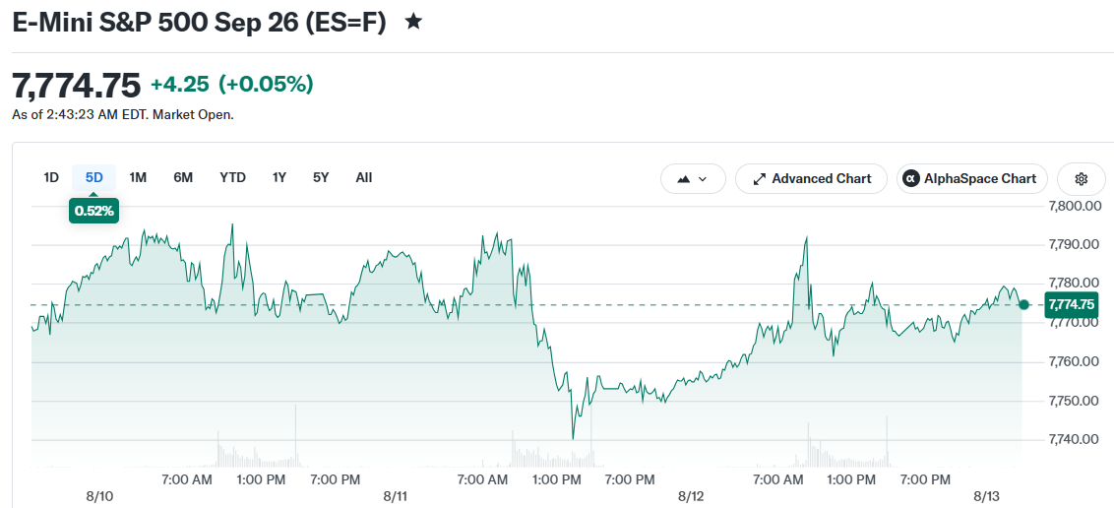This screenshot has height=508, width=1114.
Task: Add ES=F to watchlist with star icon
Action: (x=412, y=22)
